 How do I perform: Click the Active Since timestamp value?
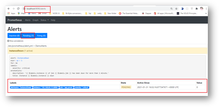click(158, 87)
